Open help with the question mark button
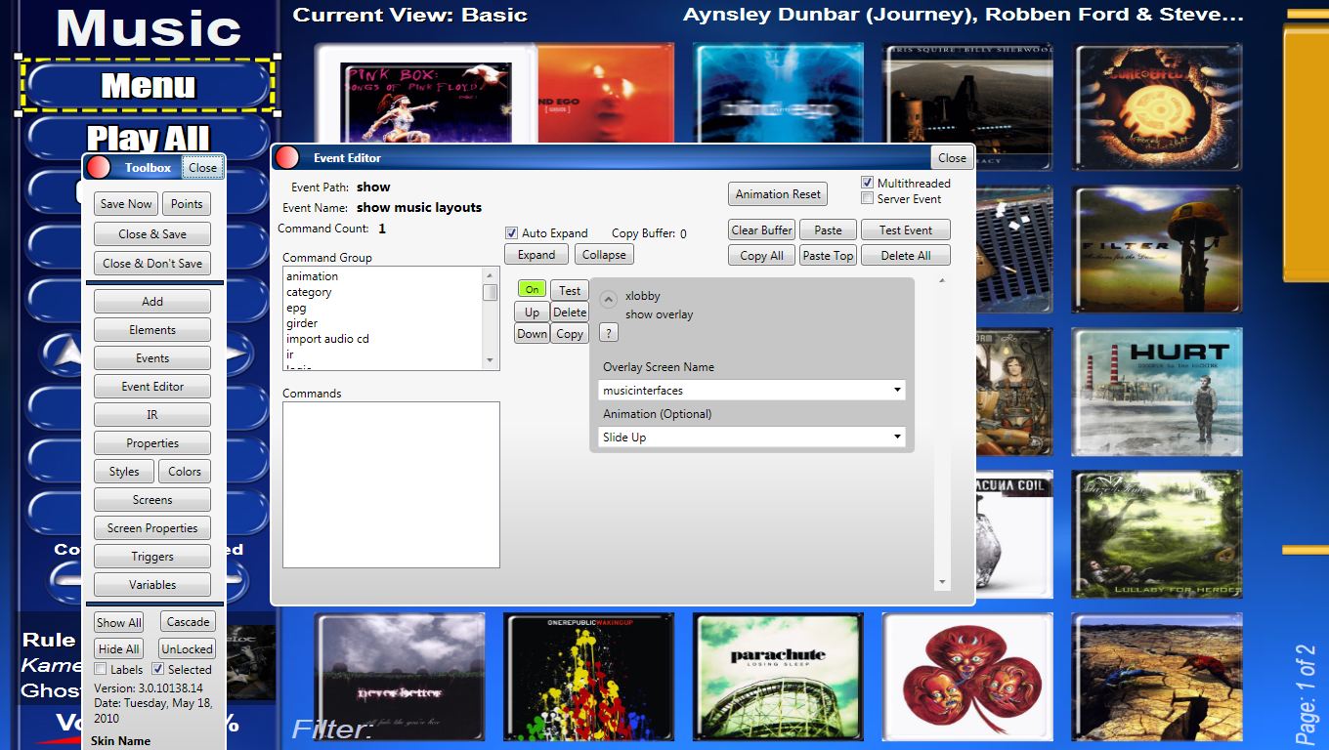The width and height of the screenshot is (1329, 750). pyautogui.click(x=608, y=332)
